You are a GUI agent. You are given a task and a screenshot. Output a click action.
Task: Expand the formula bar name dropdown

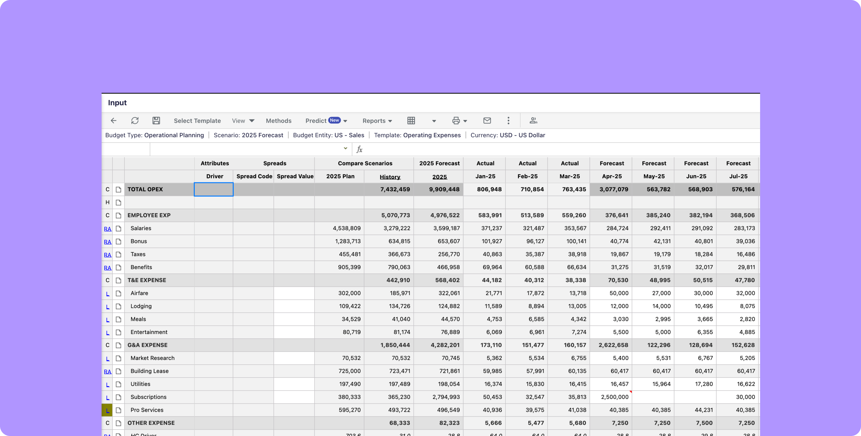click(345, 148)
